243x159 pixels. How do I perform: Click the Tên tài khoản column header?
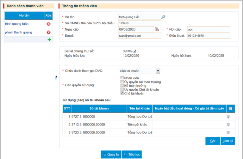coord(140,108)
